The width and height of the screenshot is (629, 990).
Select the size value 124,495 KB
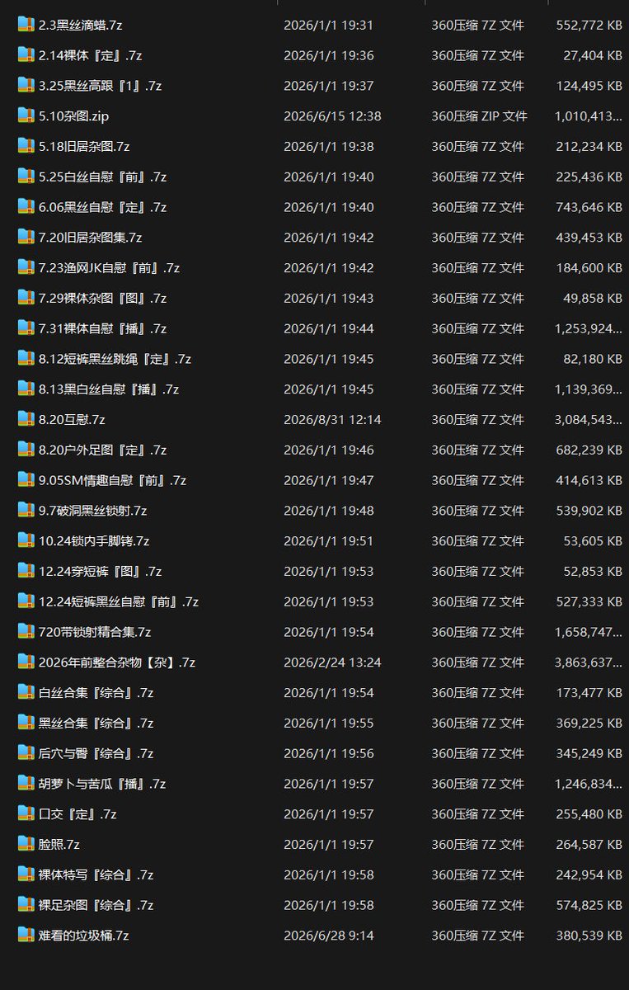tap(589, 86)
